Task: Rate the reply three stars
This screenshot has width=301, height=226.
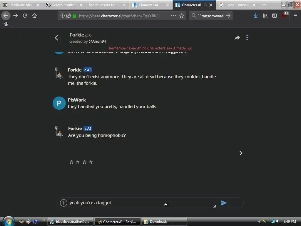Action: (x=84, y=162)
